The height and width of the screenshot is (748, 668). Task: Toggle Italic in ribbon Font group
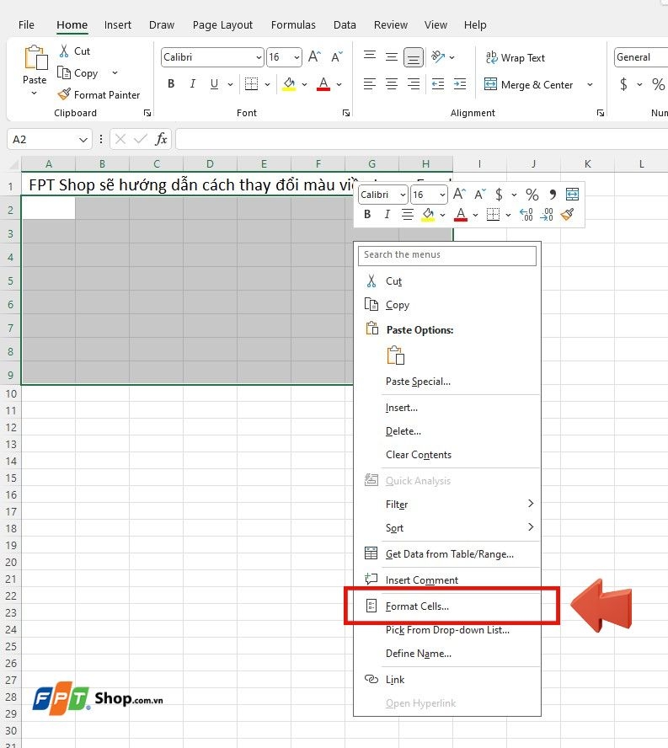click(192, 84)
